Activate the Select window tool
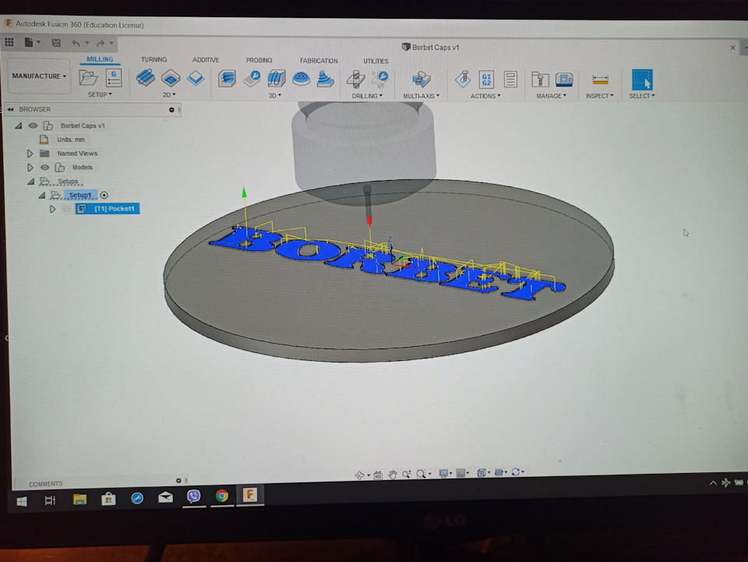 (x=642, y=80)
